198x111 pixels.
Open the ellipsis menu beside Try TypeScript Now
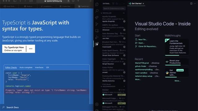[31, 49]
